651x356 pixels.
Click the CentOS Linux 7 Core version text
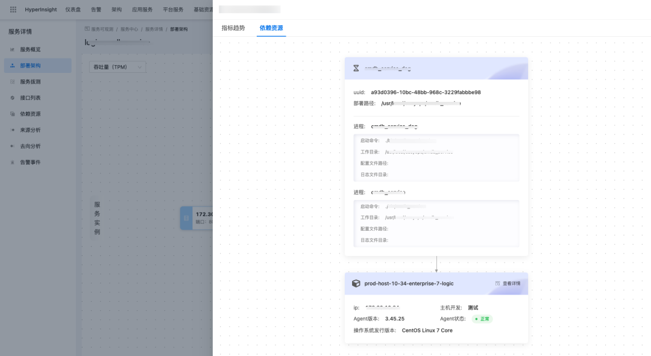coord(427,330)
